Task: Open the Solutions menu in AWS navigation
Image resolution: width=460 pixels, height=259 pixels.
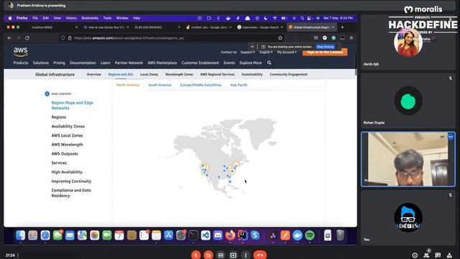Action: [x=41, y=63]
